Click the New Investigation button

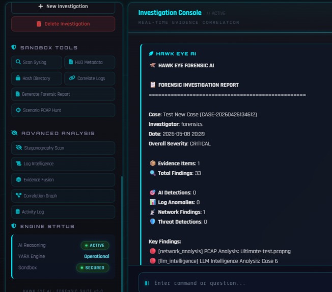(63, 7)
